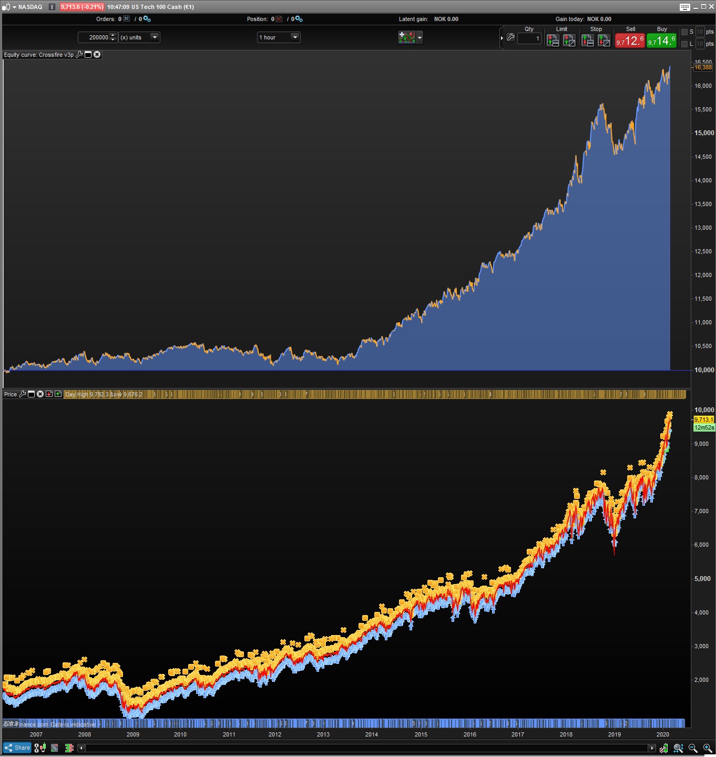
Task: Click the 12m52s countdown label
Action: click(704, 427)
